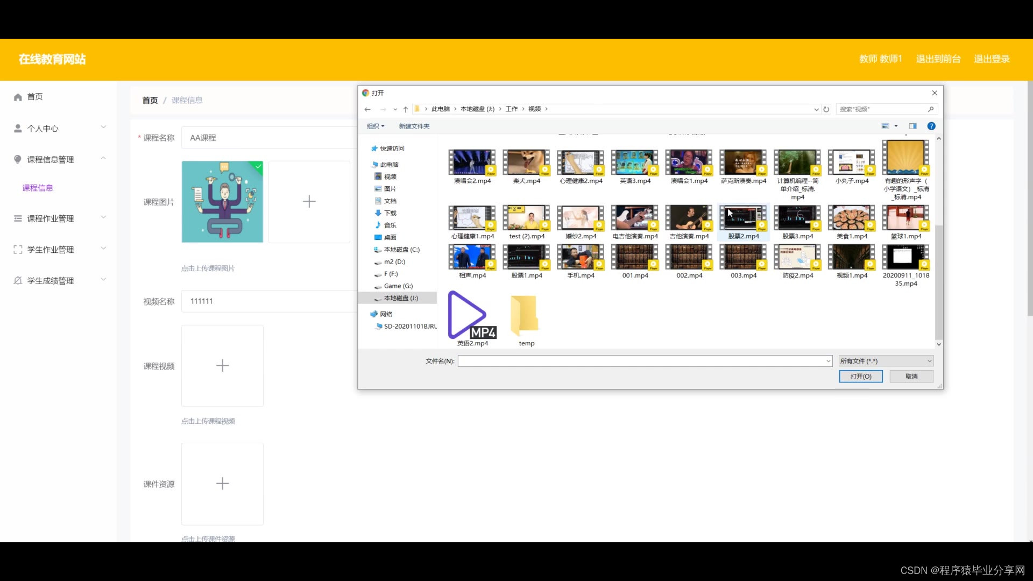
Task: Select 本地磁盘 (C:) in navigation tree
Action: [401, 250]
